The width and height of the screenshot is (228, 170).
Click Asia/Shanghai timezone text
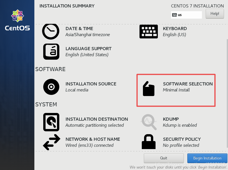point(88,35)
